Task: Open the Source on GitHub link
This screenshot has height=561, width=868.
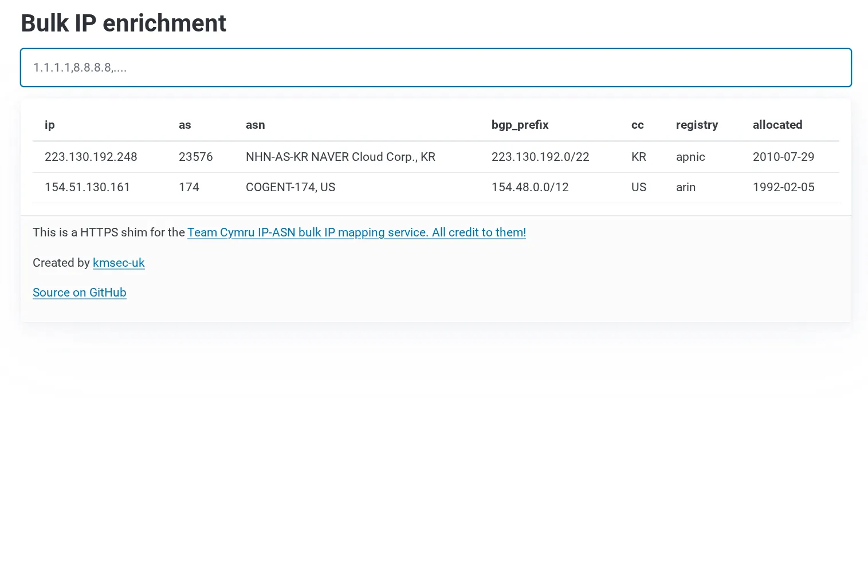Action: click(79, 293)
